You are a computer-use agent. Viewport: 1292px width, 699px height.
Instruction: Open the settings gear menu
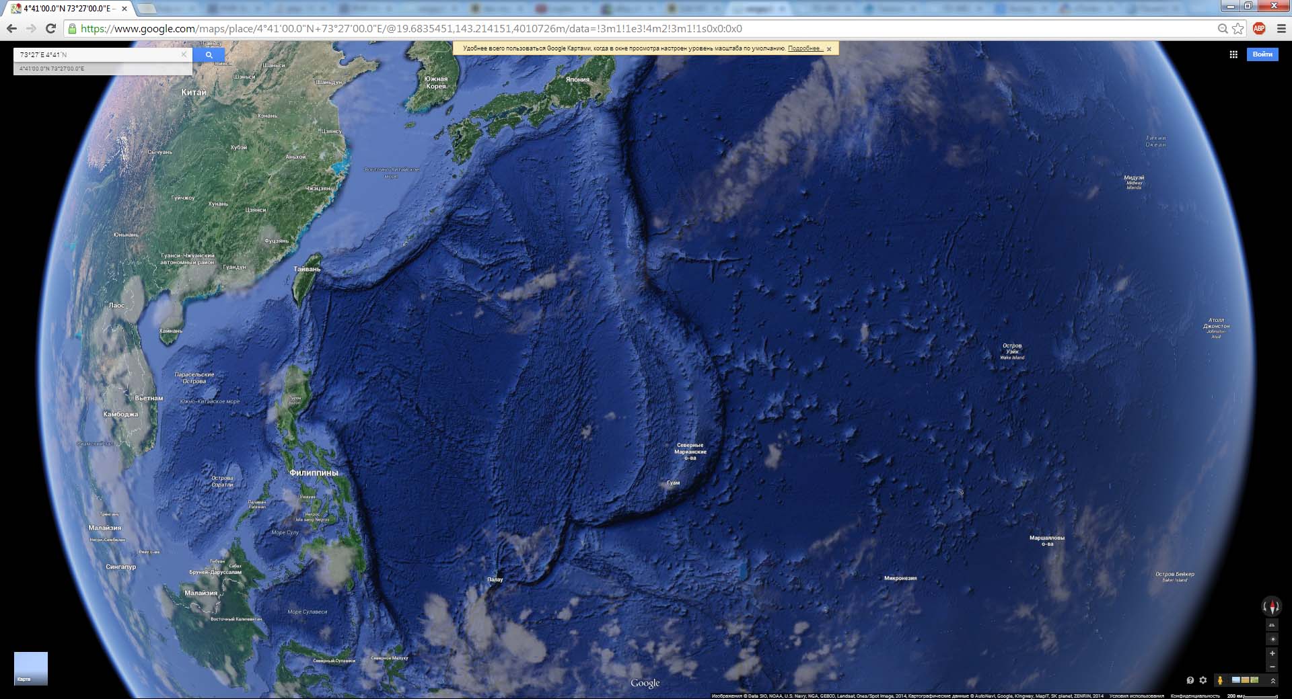(x=1203, y=680)
